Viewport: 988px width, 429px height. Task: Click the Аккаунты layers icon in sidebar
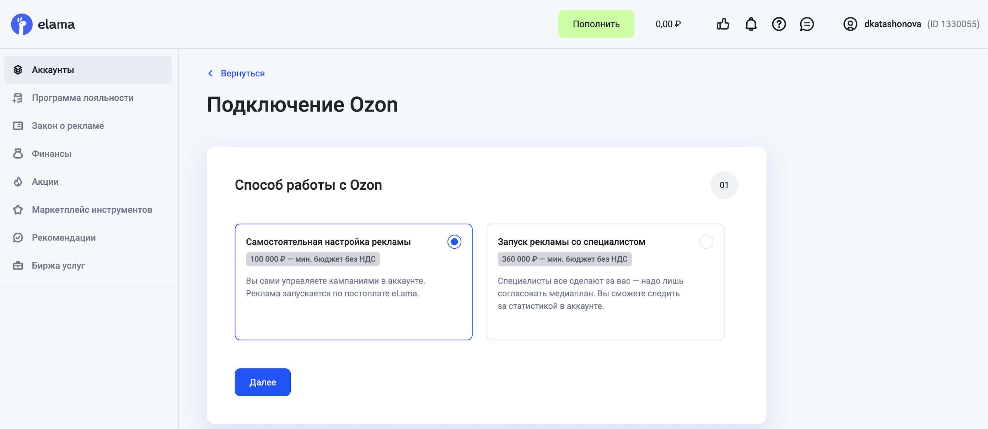[18, 70]
